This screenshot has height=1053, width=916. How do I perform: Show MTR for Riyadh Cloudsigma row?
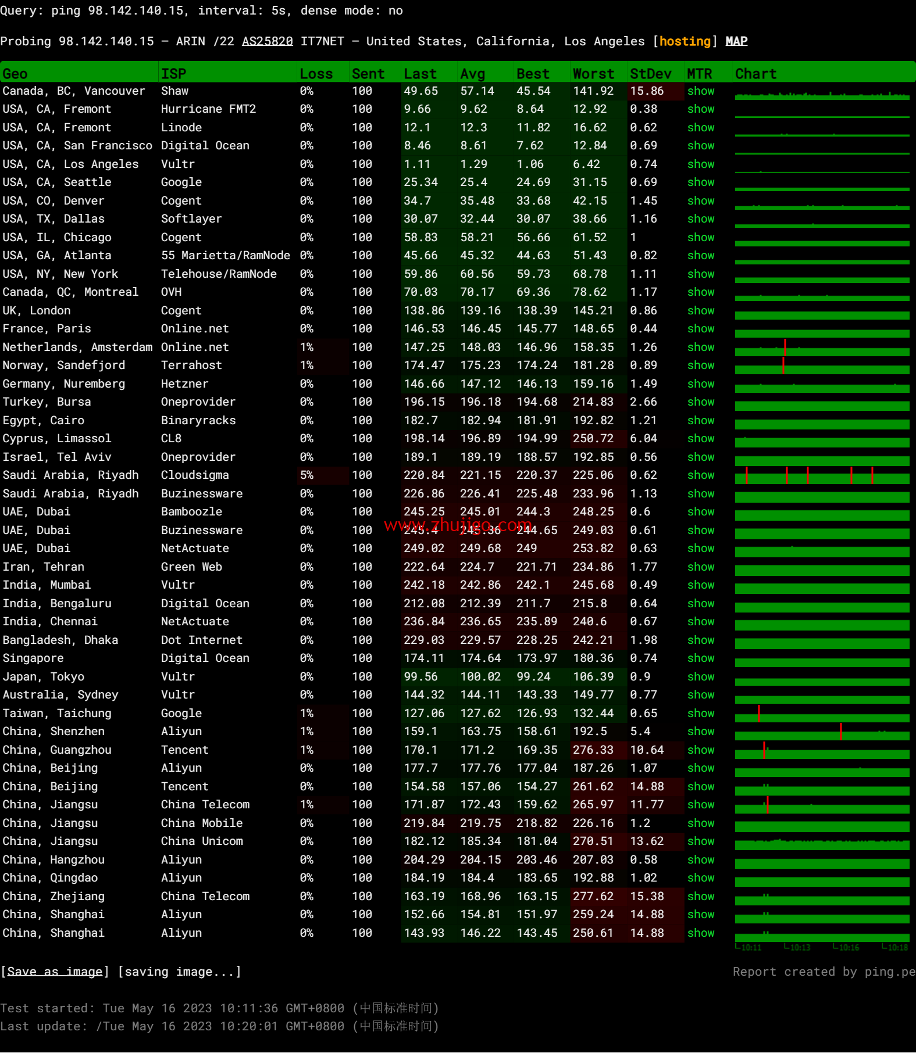[701, 475]
